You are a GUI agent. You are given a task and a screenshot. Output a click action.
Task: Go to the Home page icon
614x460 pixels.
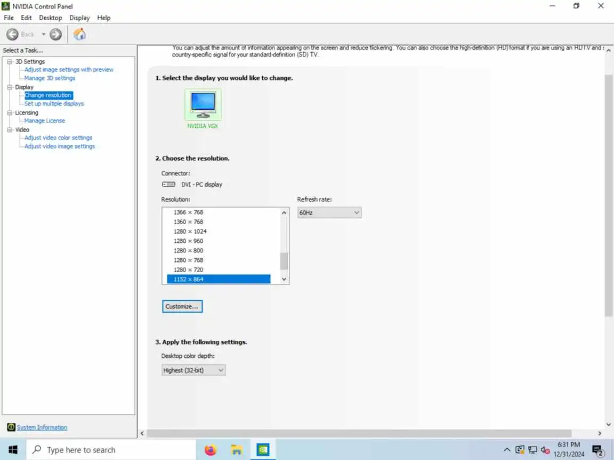point(79,35)
